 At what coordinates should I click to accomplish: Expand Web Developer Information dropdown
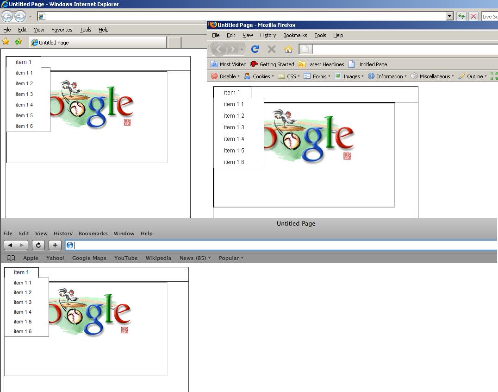(x=387, y=76)
